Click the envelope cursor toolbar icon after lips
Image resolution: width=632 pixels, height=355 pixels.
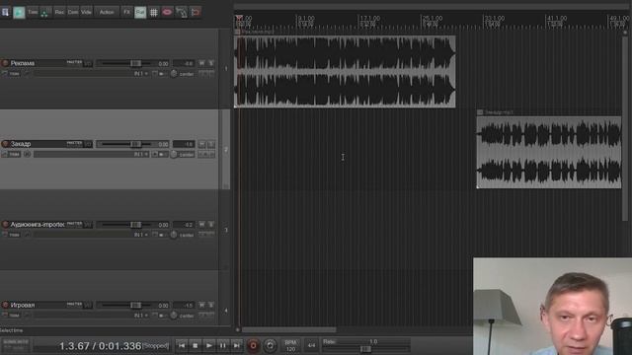tap(182, 13)
